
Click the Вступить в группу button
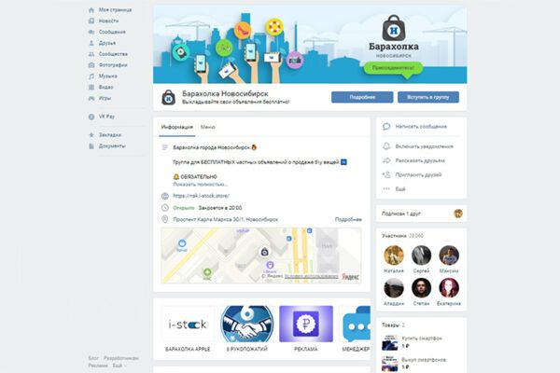click(x=428, y=97)
